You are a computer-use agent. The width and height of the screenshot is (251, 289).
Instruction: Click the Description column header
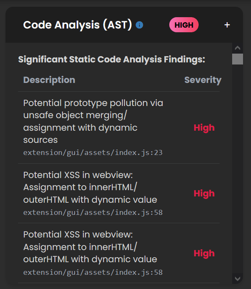coord(49,80)
